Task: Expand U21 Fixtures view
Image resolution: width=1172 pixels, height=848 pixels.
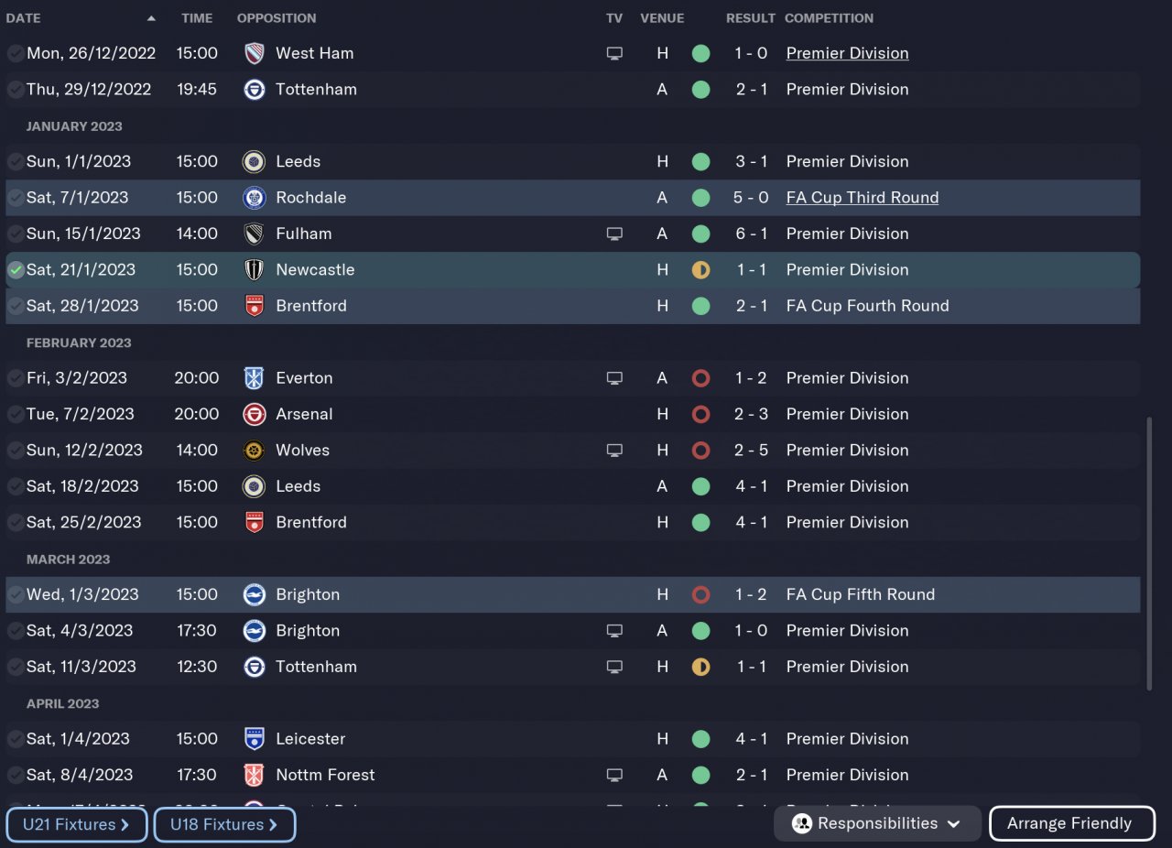Action: [76, 824]
